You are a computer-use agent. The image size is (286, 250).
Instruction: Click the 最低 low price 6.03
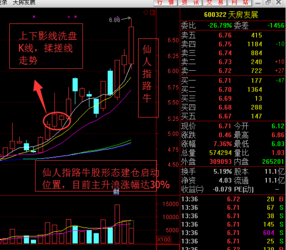tap(278, 144)
